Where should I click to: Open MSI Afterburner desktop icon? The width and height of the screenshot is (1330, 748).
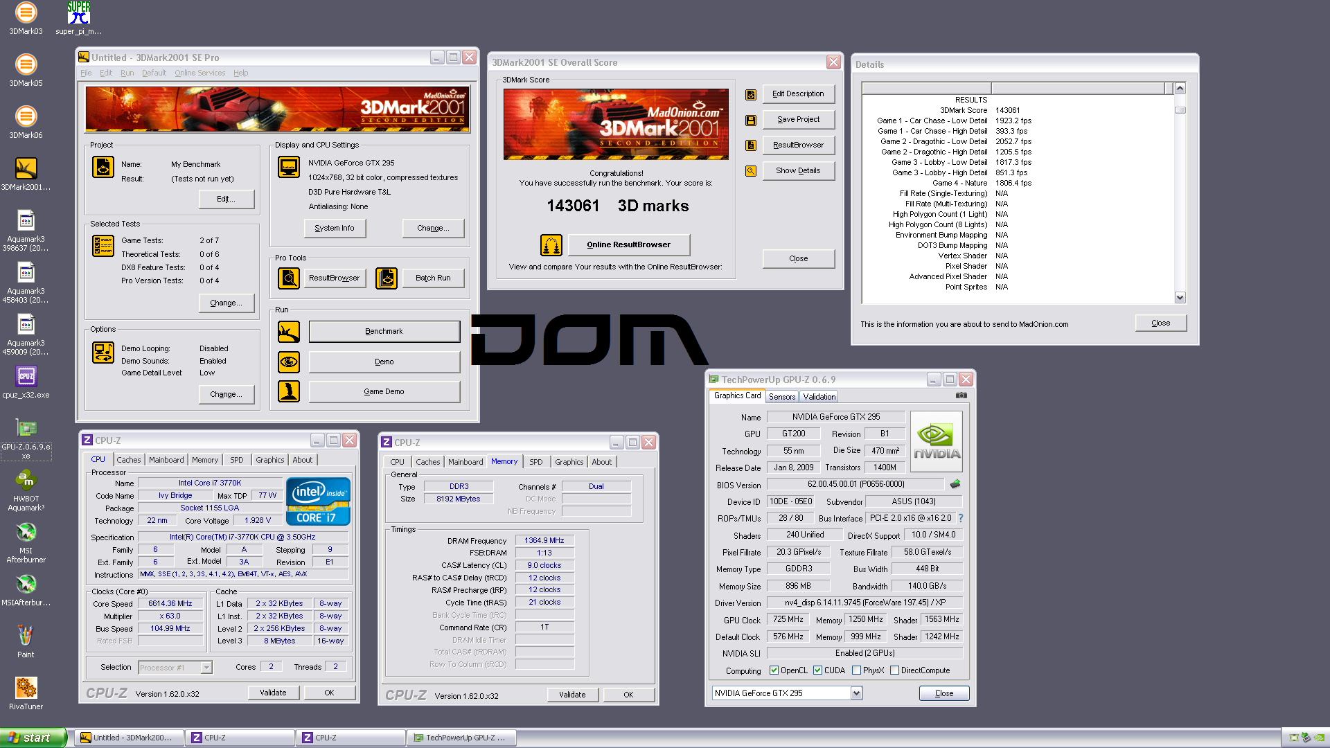pyautogui.click(x=26, y=542)
